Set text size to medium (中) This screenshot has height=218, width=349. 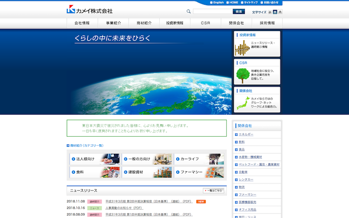tap(275, 12)
